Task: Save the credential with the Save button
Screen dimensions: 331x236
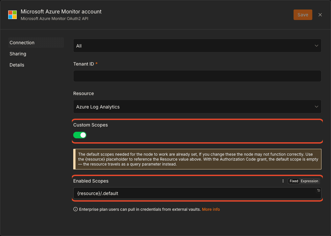Action: (303, 15)
